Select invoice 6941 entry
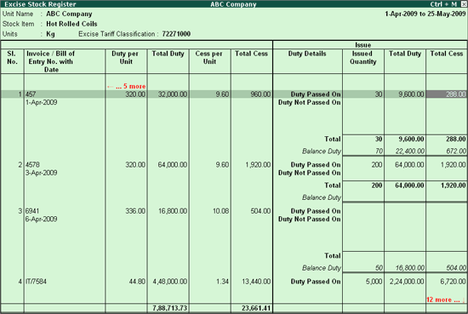The image size is (468, 314). pyautogui.click(x=32, y=211)
